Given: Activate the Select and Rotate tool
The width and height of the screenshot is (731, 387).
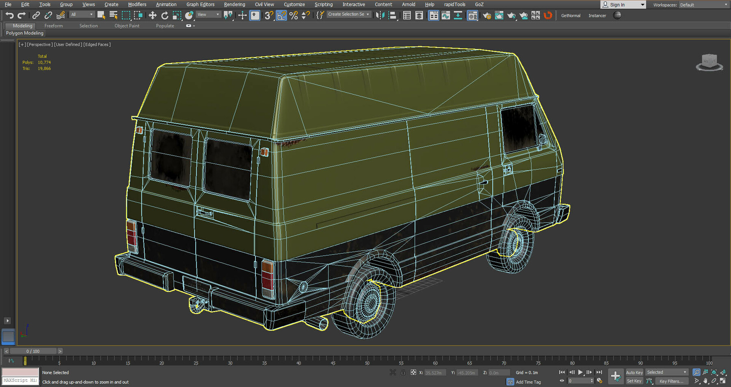Looking at the screenshot, I should click(x=165, y=15).
